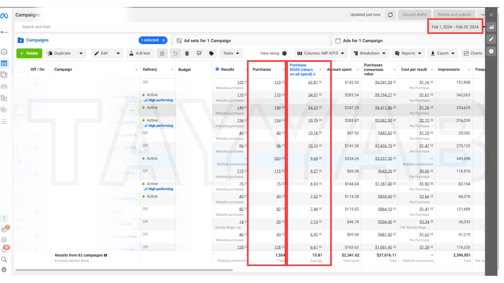Screen dimensions: 504x283
Task: Switch to Ads for 1 Campaign tab
Action: [x=362, y=41]
